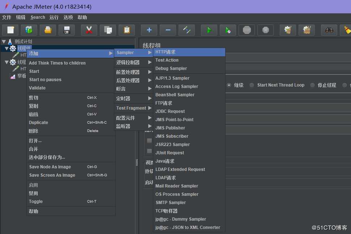Image resolution: width=351 pixels, height=234 pixels.
Task: Expand the 监听器 submenu
Action: click(x=134, y=126)
